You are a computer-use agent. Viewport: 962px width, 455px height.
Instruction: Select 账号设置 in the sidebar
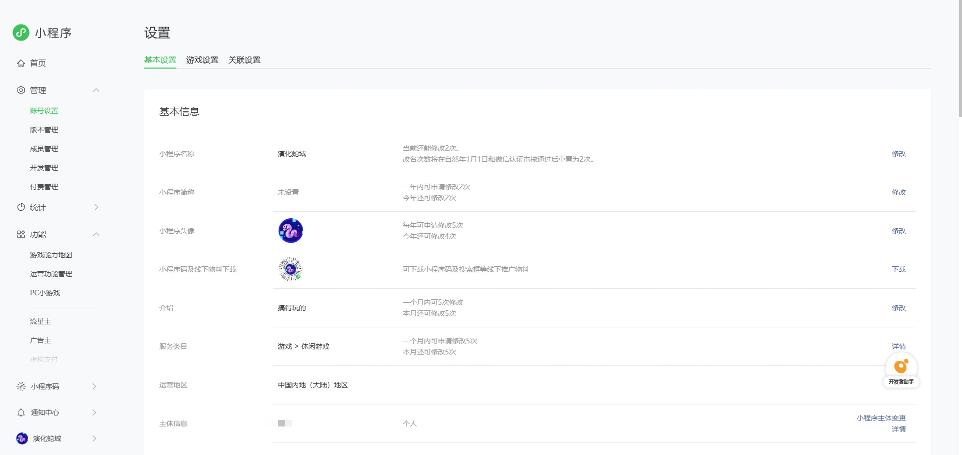44,111
